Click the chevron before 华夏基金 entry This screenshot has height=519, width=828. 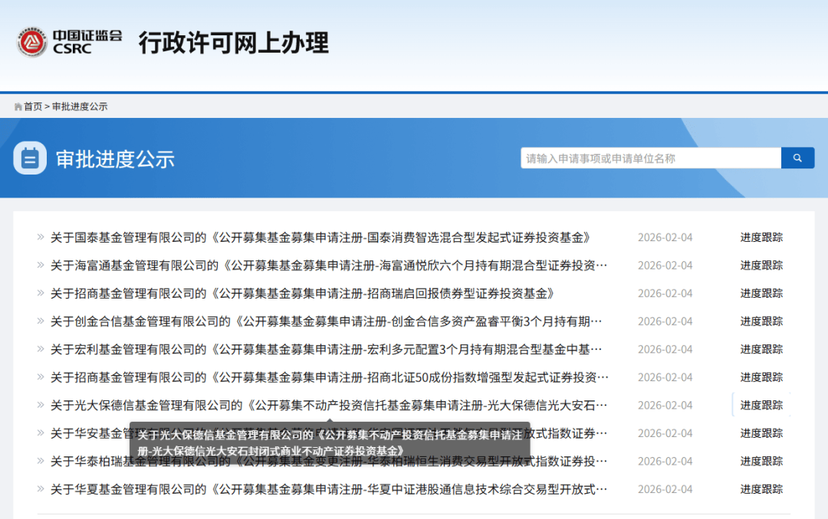coord(41,488)
